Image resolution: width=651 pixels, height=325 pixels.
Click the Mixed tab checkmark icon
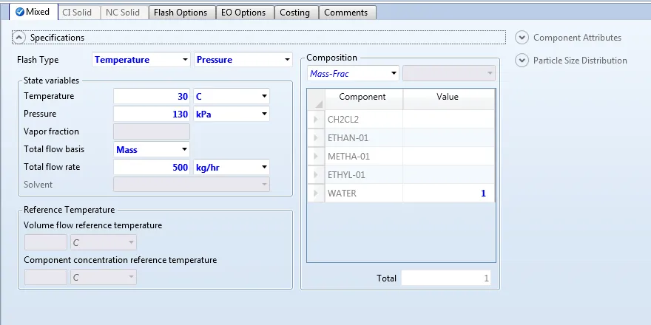(x=20, y=13)
